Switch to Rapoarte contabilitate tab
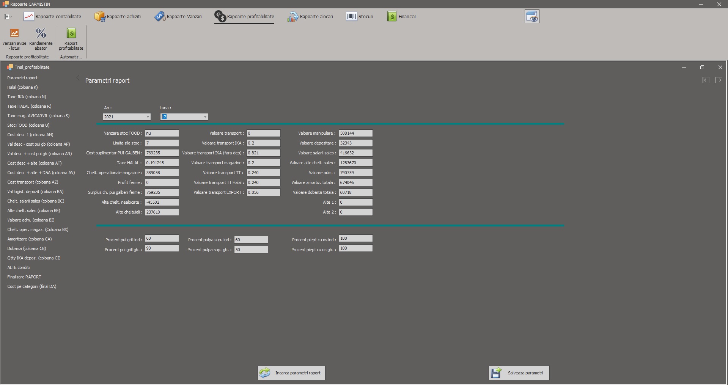Screen dimensions: 728x385 (53, 17)
